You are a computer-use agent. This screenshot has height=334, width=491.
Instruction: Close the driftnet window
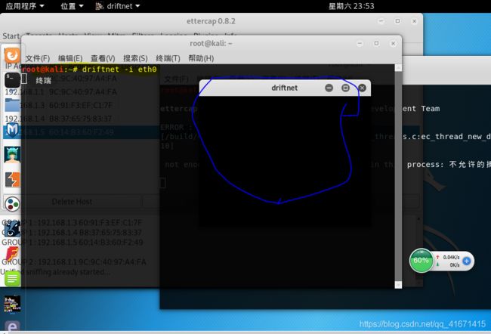pos(362,88)
